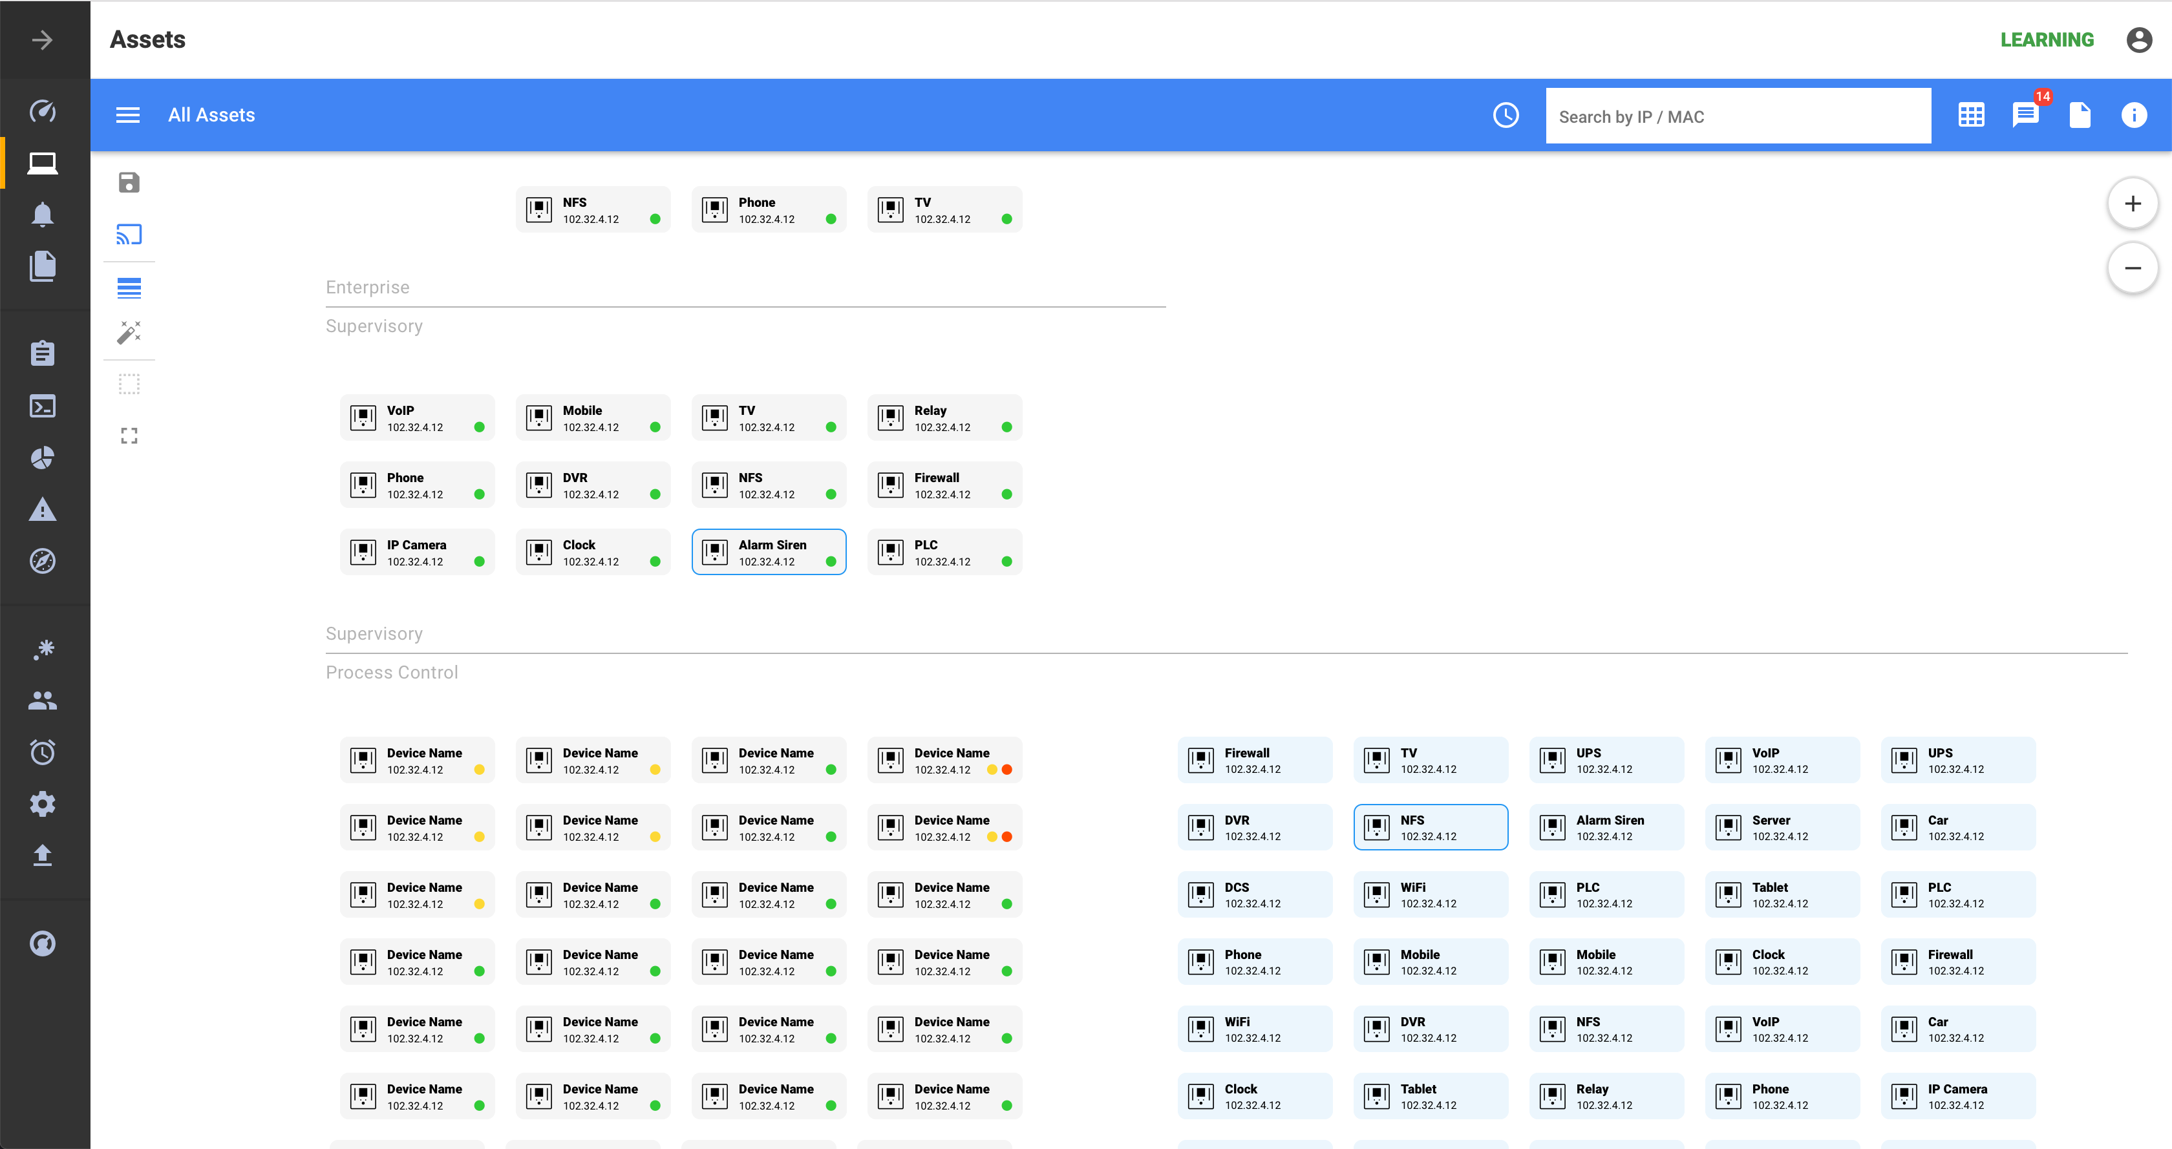Open the terminal console icon in sidebar
The width and height of the screenshot is (2172, 1149).
tap(42, 406)
